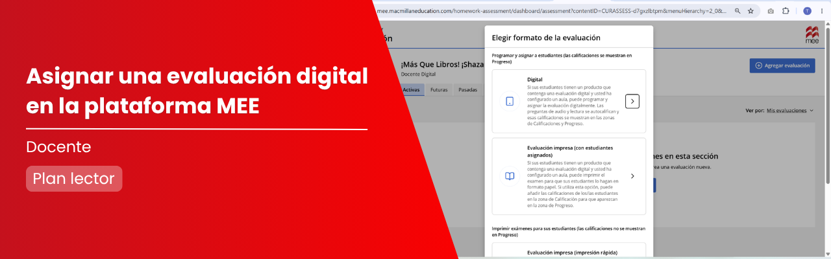Choose Evaluación impresa (impresión rápida) option

coord(572,252)
